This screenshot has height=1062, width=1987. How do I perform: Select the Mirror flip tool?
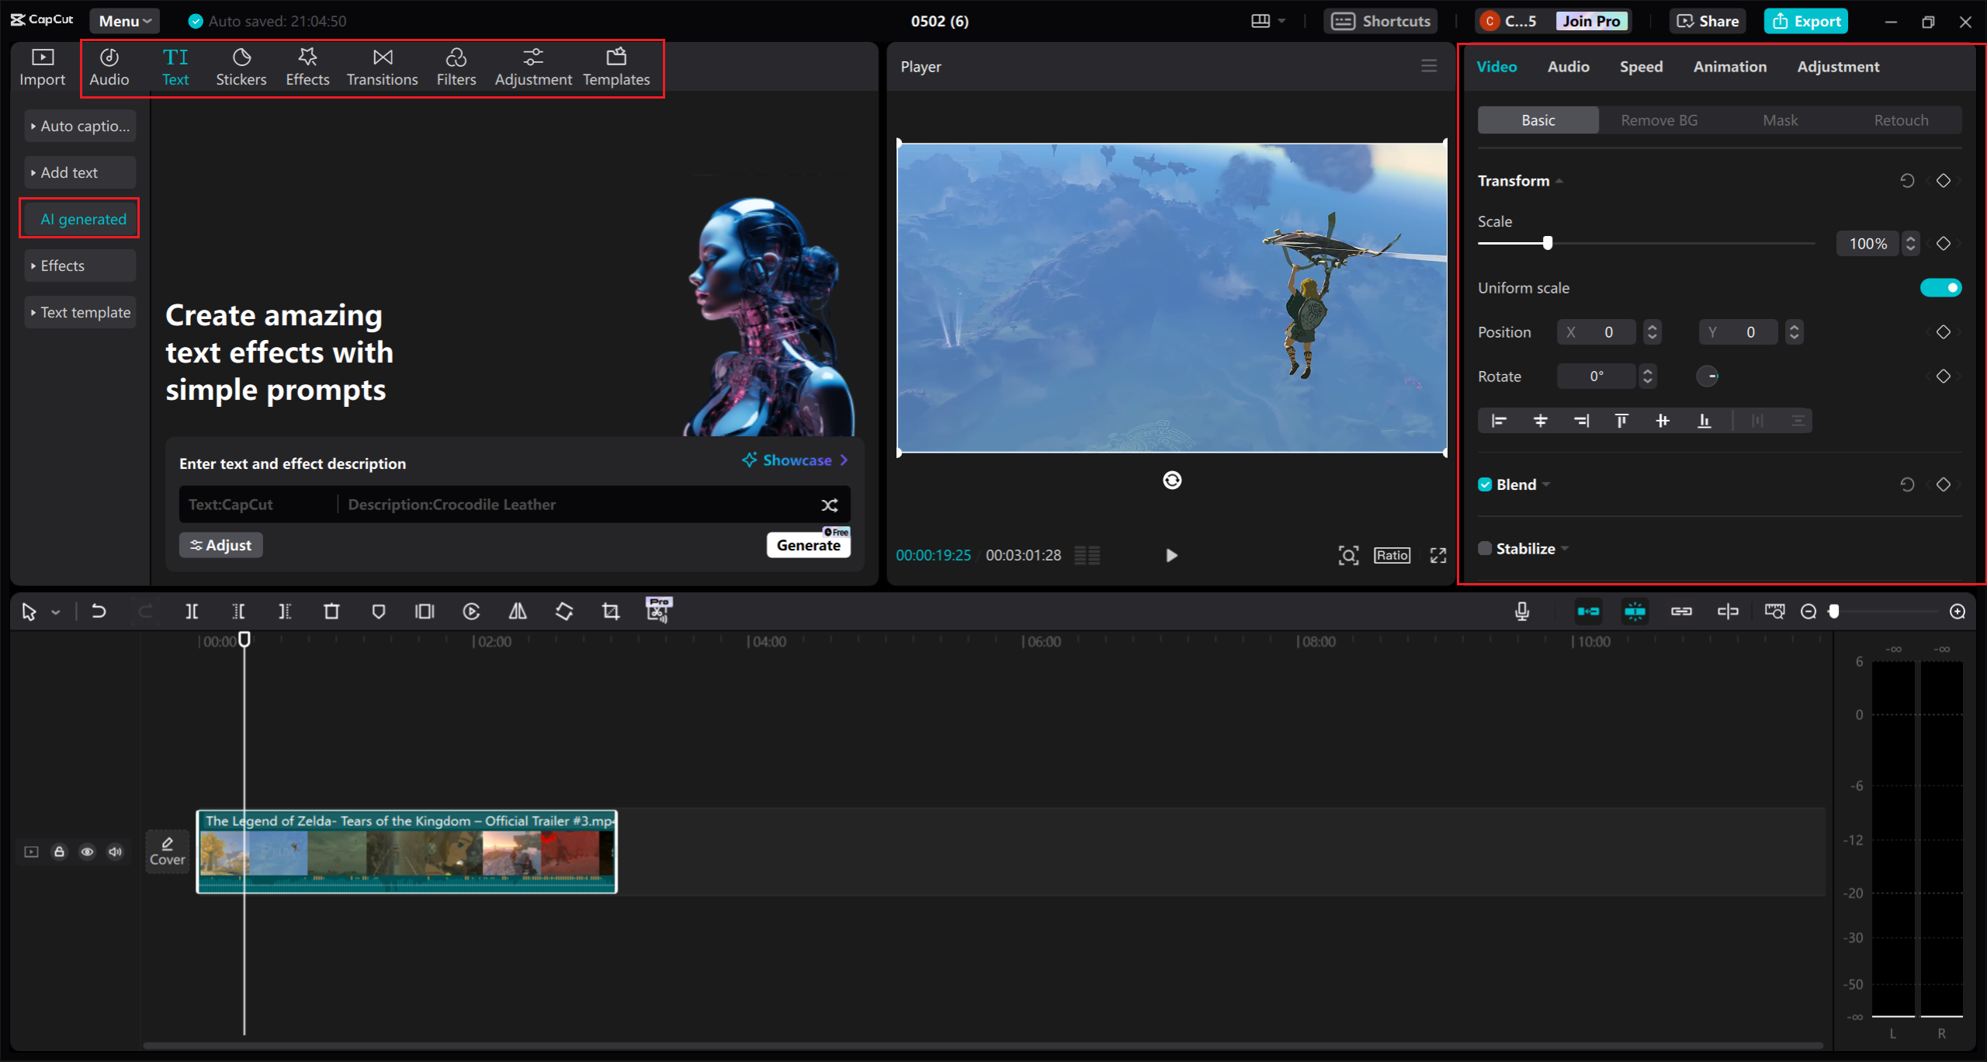pyautogui.click(x=518, y=611)
